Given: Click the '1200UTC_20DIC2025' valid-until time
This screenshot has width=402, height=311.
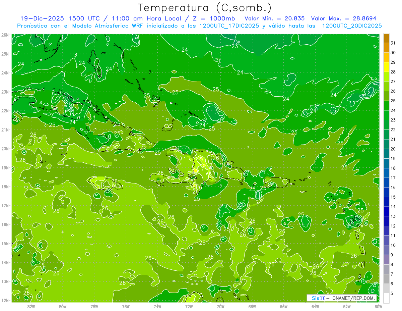Looking at the screenshot, I should 352,25.
